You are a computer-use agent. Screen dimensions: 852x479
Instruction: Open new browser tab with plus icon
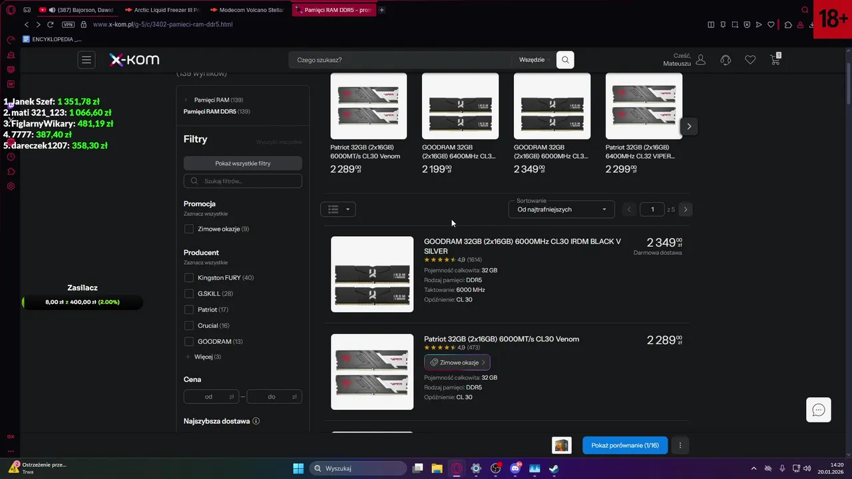[381, 10]
